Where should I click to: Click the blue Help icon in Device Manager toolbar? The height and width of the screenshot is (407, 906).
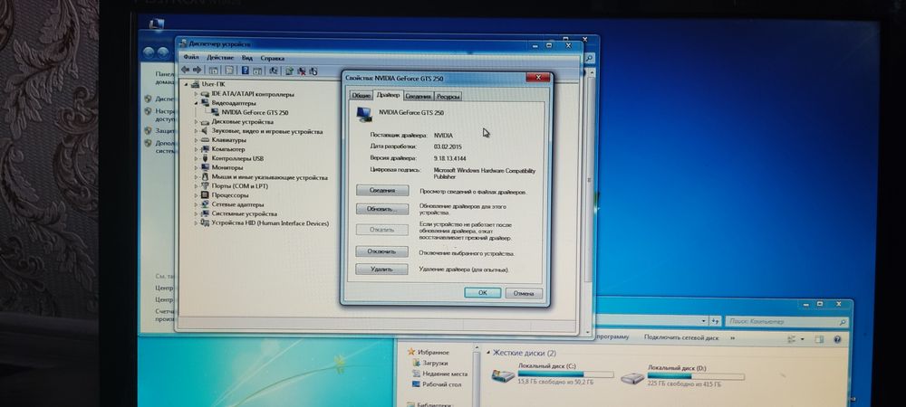(245, 71)
